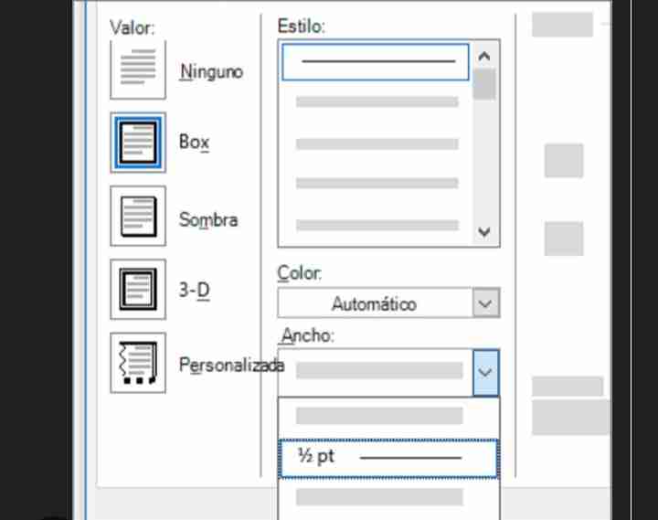
Task: Click the Ancho width field
Action: tap(376, 372)
